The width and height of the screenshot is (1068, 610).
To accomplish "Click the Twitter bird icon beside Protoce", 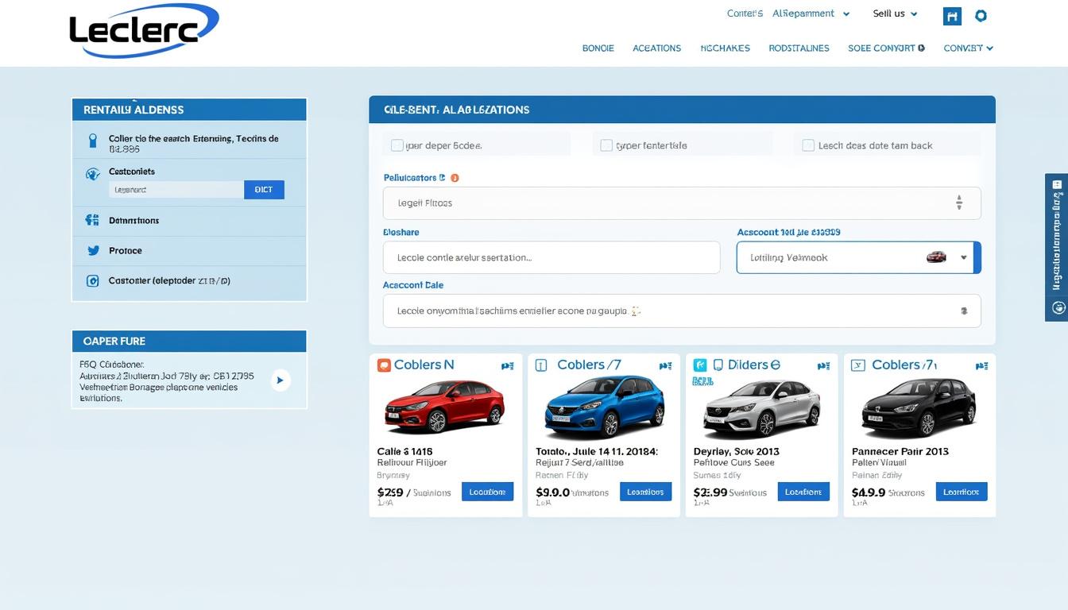I will [93, 250].
